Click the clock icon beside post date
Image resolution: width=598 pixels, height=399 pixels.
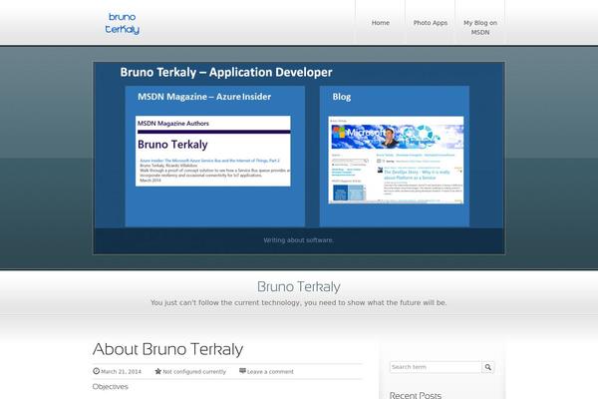96,371
